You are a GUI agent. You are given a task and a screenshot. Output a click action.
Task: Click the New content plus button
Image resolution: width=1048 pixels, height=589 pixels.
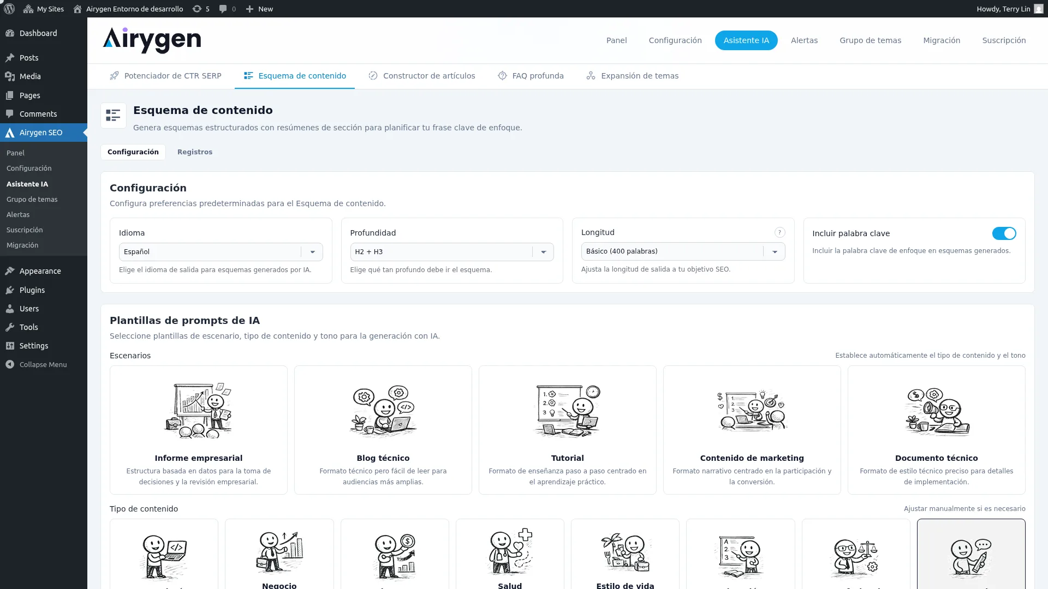tap(259, 9)
